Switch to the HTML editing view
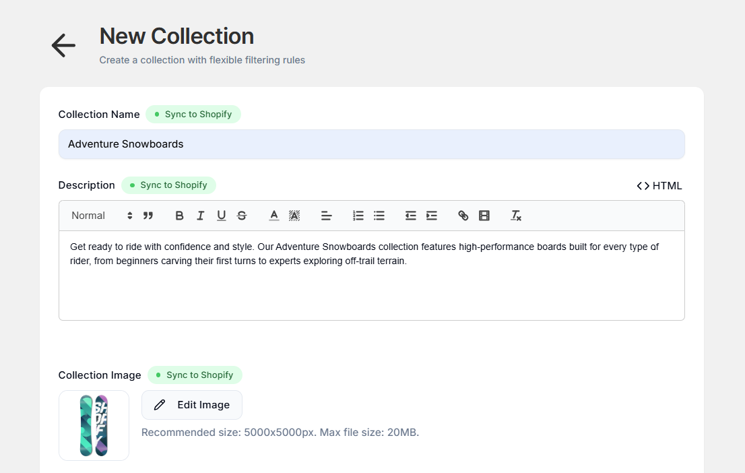This screenshot has width=745, height=473. pos(659,185)
